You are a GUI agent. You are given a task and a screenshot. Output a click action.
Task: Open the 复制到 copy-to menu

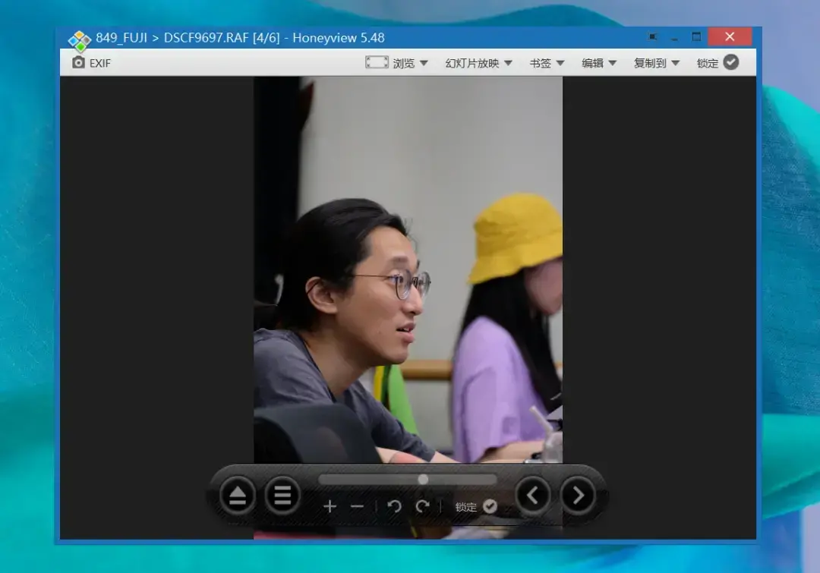pos(656,63)
